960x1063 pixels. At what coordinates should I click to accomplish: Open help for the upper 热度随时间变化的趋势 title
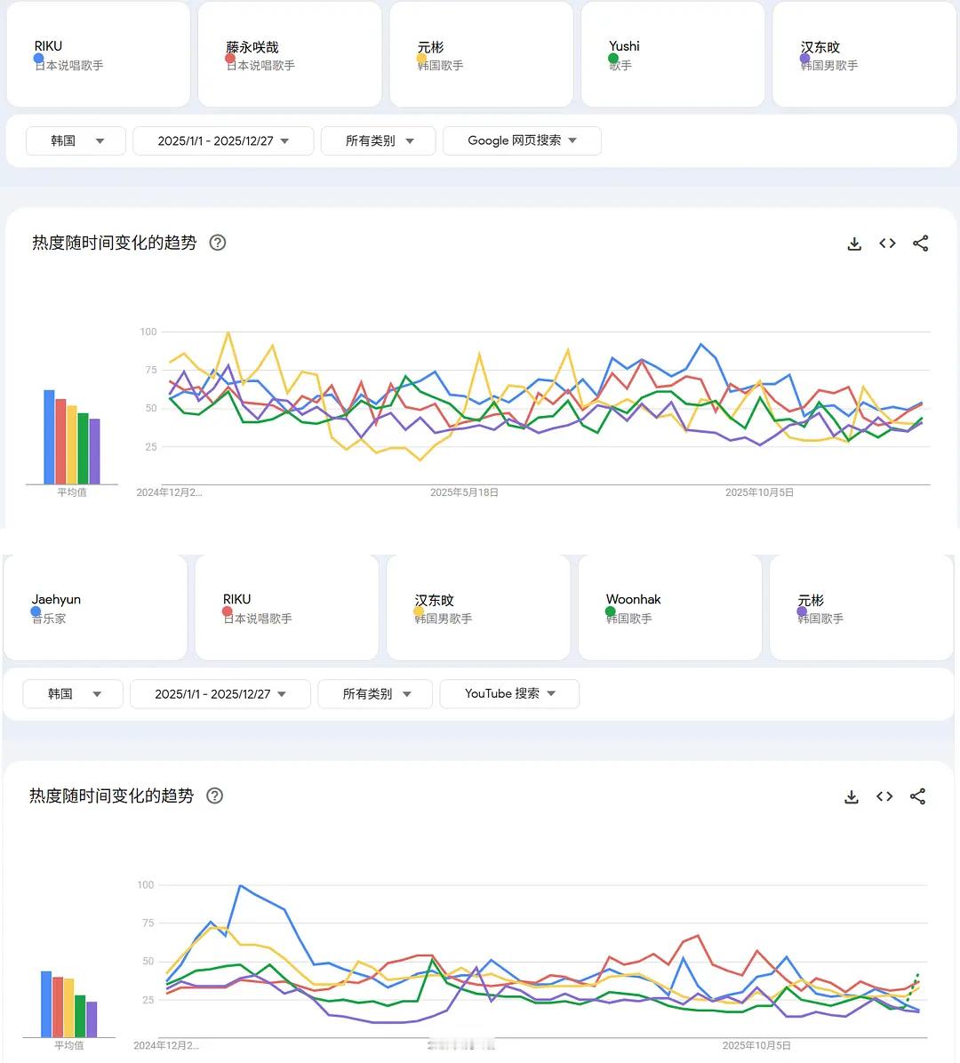(x=218, y=243)
